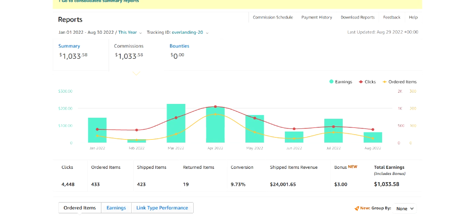
Task: Click the Returned Items value 19
Action: click(x=186, y=185)
